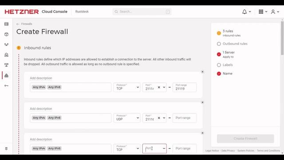Click Port range field of third rule
Image resolution: width=284 pixels, height=160 pixels.
pos(185,148)
